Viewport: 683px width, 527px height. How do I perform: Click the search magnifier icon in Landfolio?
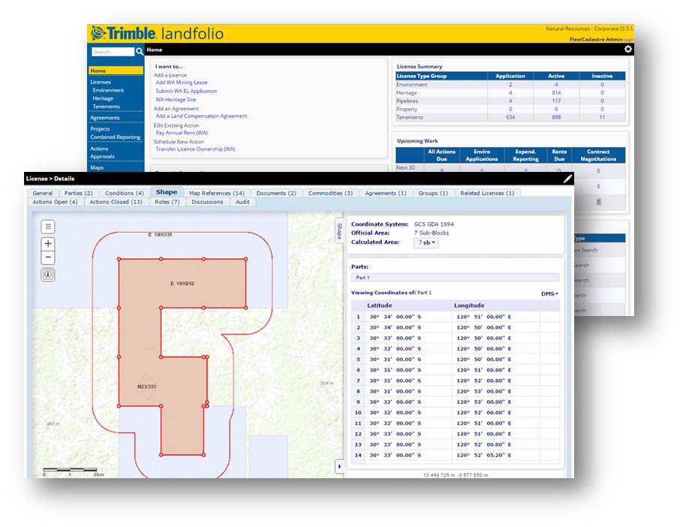tap(140, 51)
